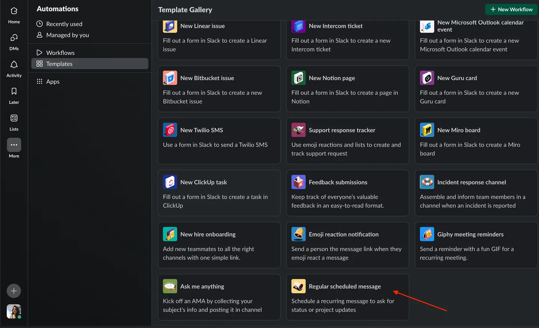Screen dimensions: 539x328
Task: Click the round plus create button
Action: point(14,291)
